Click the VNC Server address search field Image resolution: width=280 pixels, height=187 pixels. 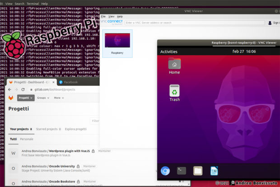195,23
